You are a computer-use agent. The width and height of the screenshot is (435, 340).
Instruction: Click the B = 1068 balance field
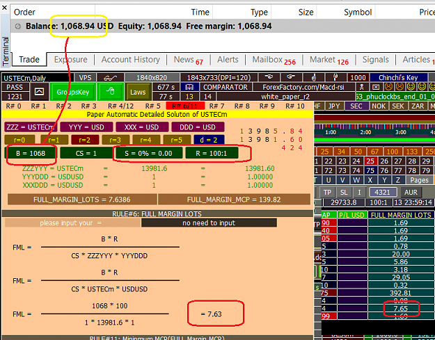(x=31, y=153)
